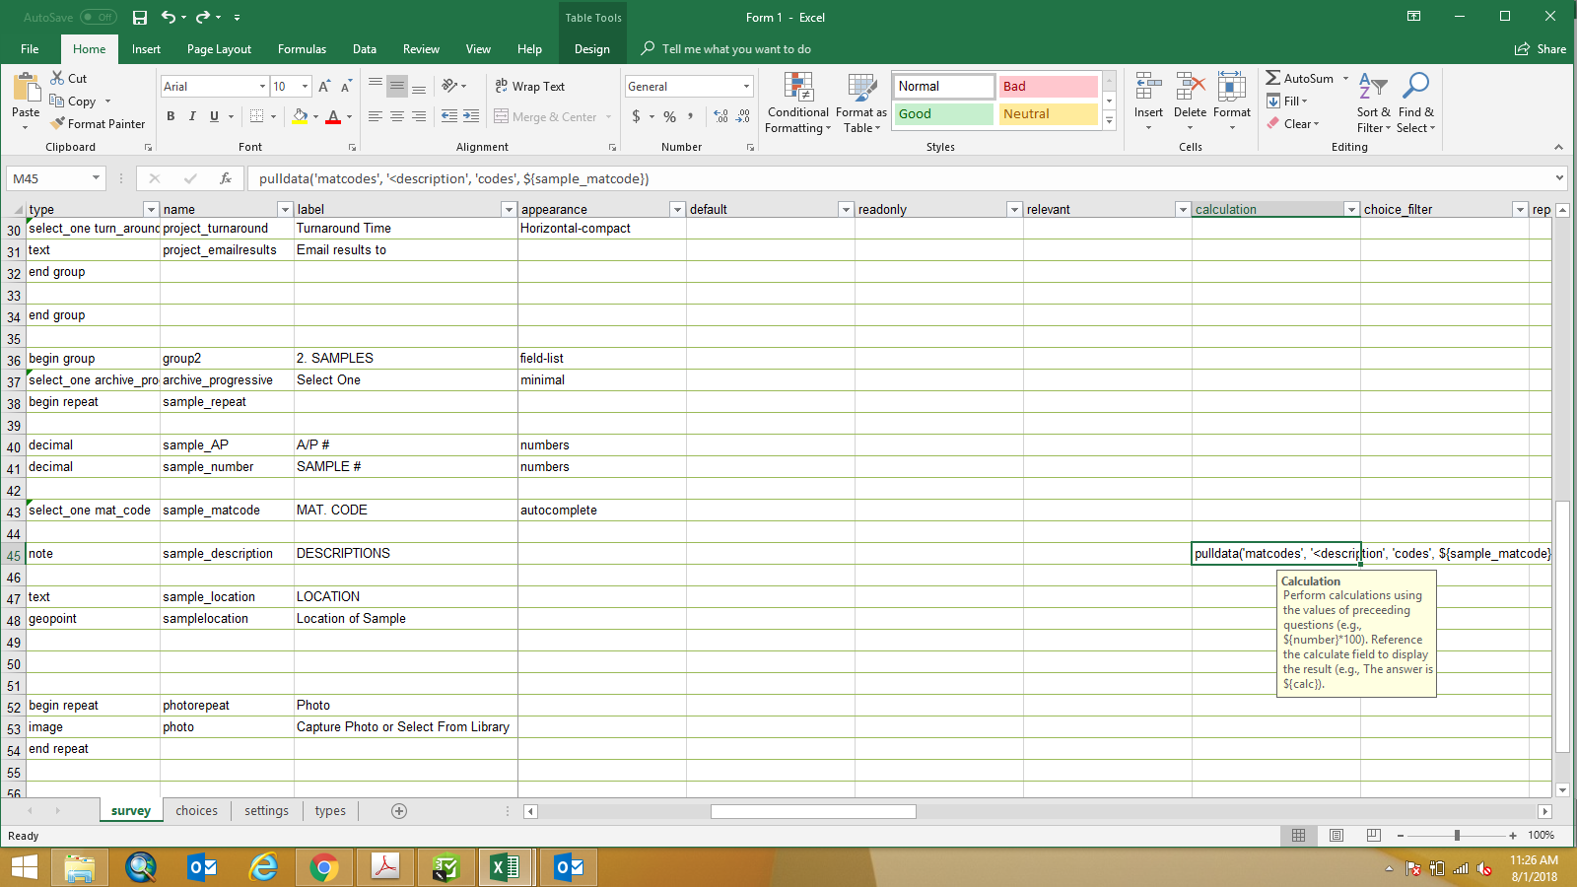Apply bold formatting

(171, 116)
